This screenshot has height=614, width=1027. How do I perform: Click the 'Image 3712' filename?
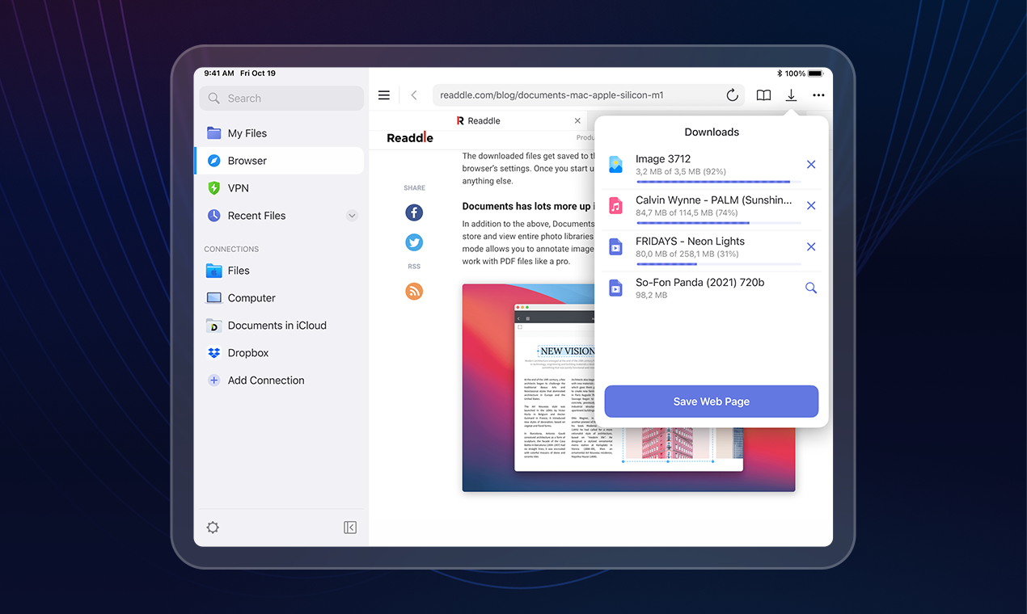coord(663,159)
